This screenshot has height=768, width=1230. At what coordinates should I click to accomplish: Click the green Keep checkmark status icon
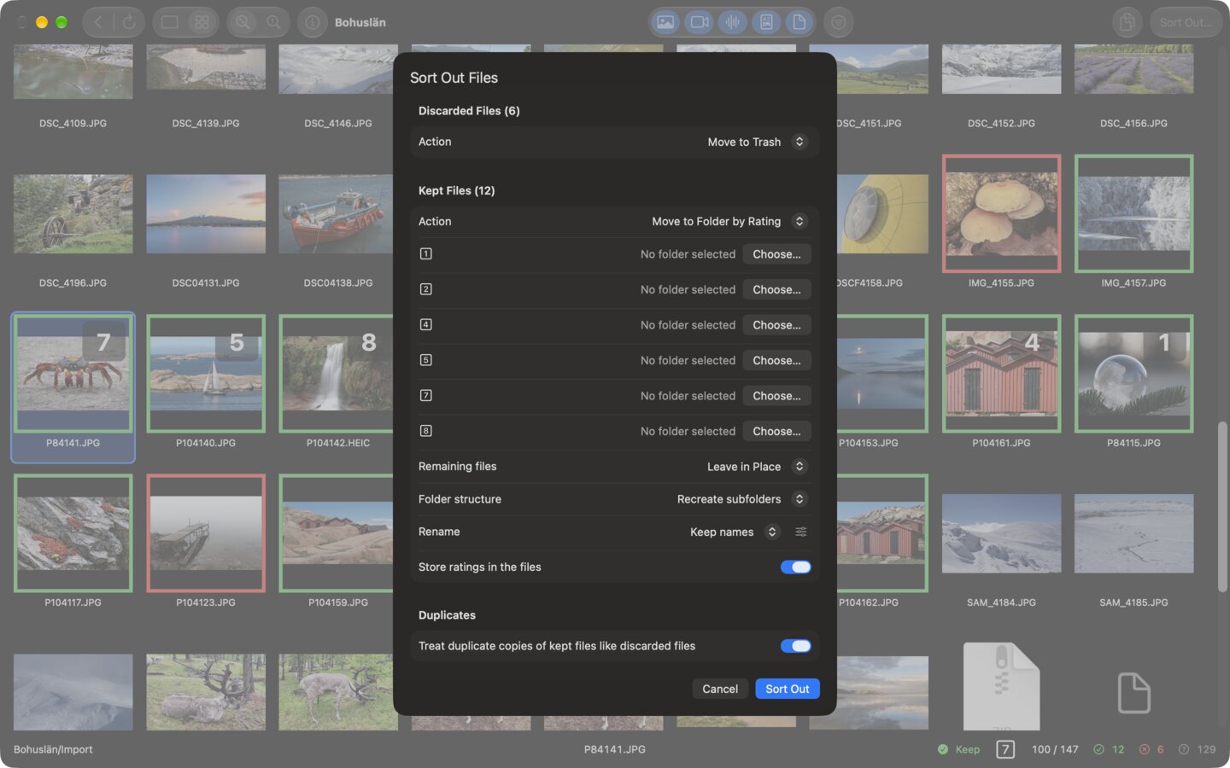(x=943, y=749)
